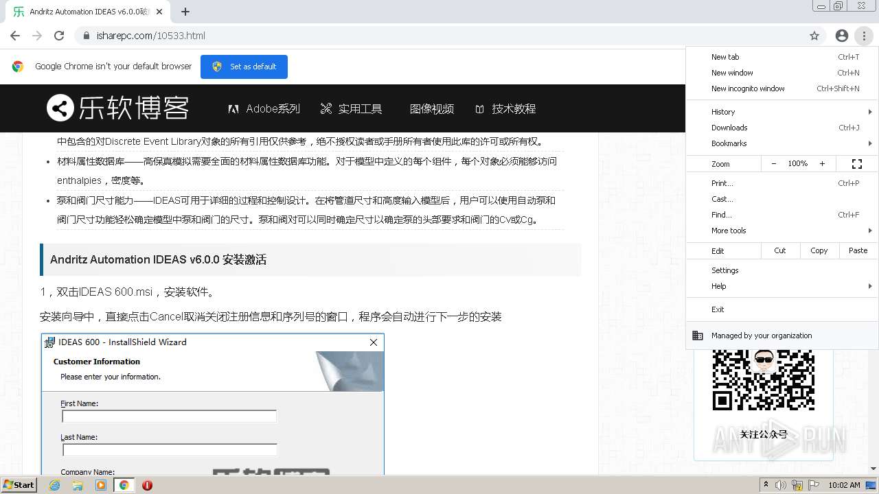Click Cut in Edit row

(x=780, y=250)
